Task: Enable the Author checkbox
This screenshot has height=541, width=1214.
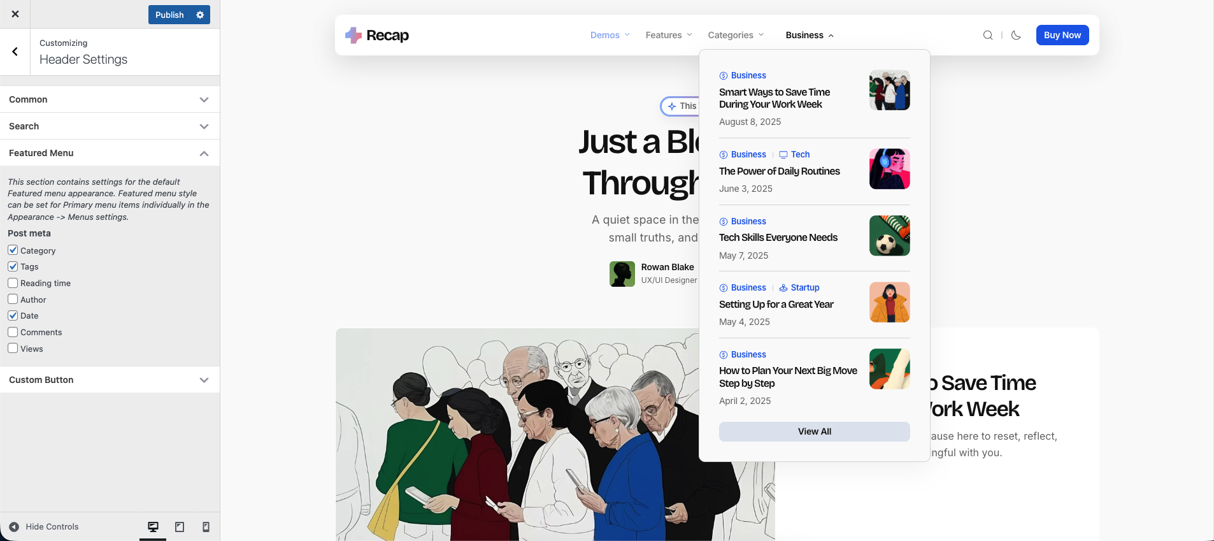Action: (x=13, y=299)
